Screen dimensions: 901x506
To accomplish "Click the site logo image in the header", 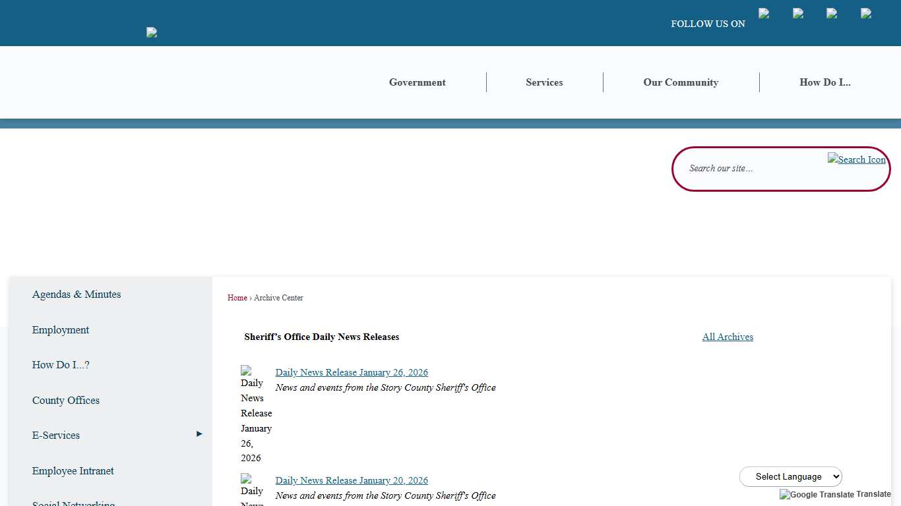I will pyautogui.click(x=152, y=32).
